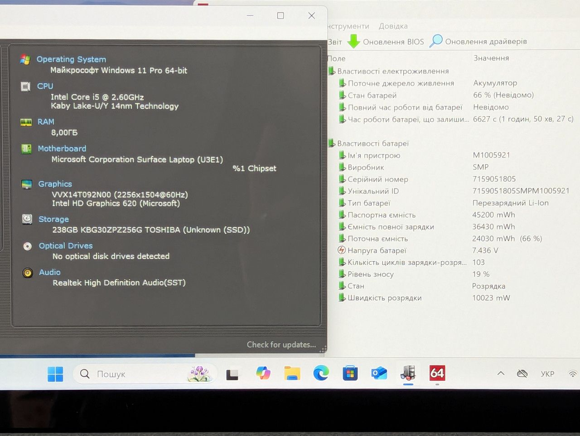This screenshot has height=436, width=580.
Task: Click "No optical disk drives detected" in Speccy
Action: (x=111, y=256)
